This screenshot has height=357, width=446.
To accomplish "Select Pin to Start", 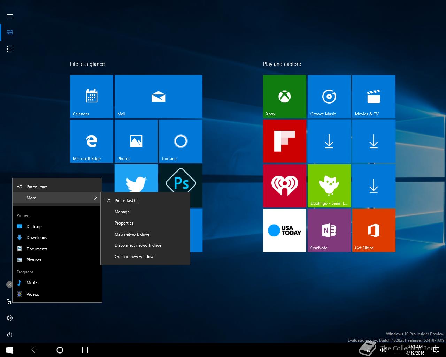I will click(57, 187).
